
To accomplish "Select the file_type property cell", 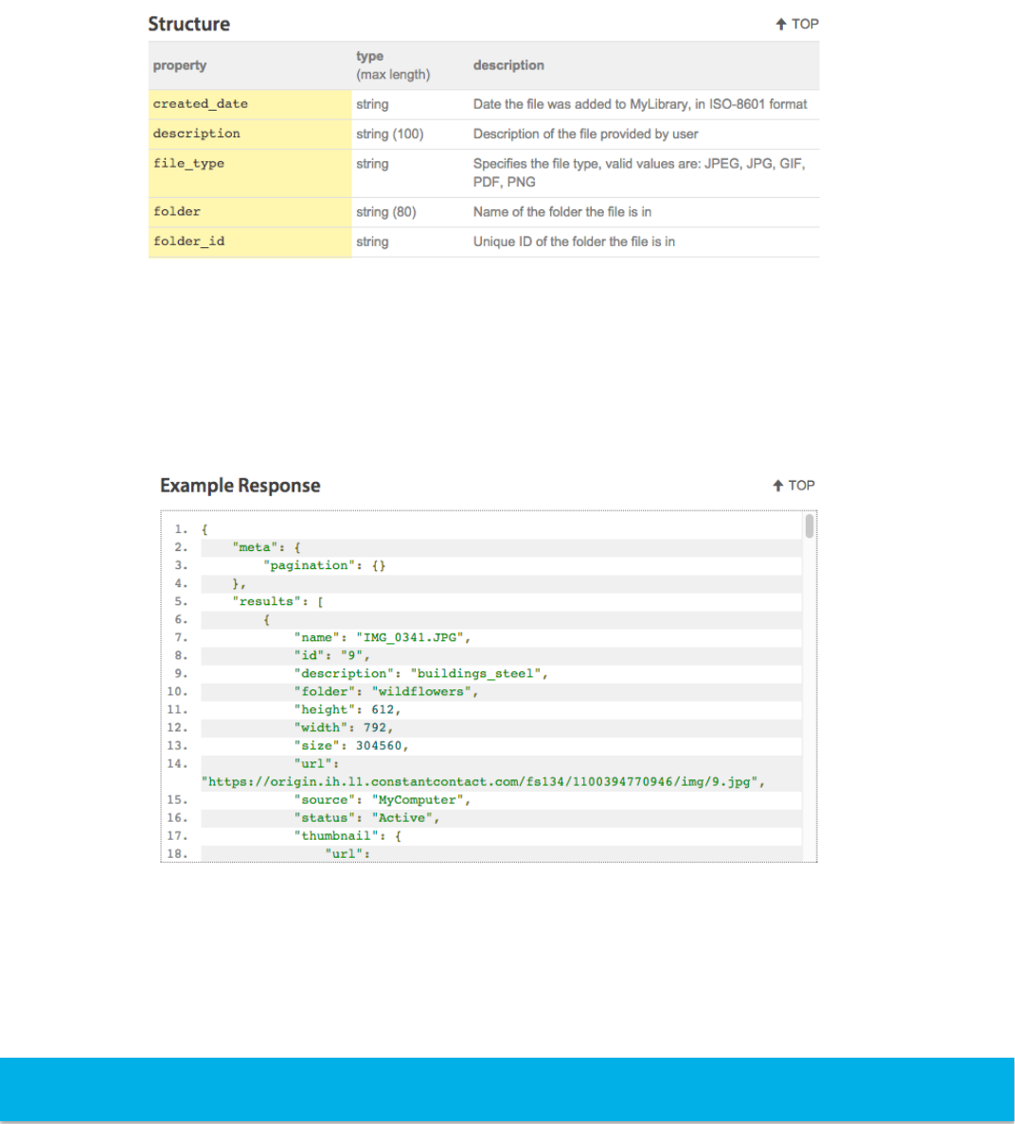I will click(x=249, y=172).
